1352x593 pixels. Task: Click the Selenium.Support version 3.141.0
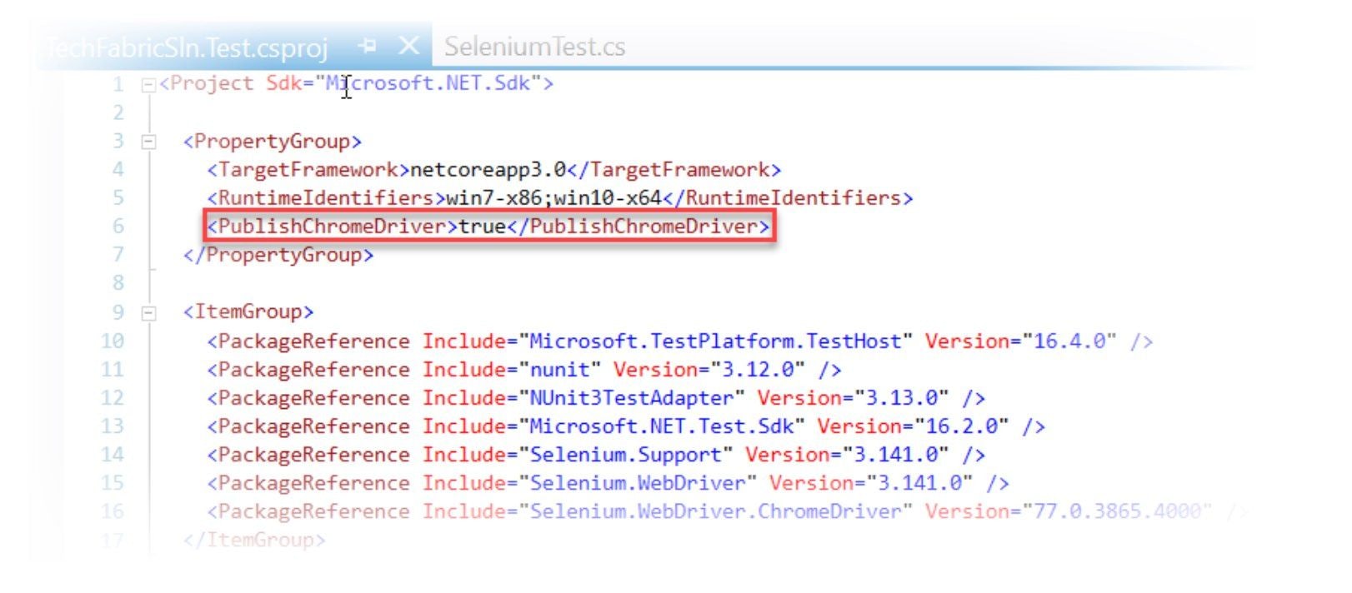[x=898, y=455]
